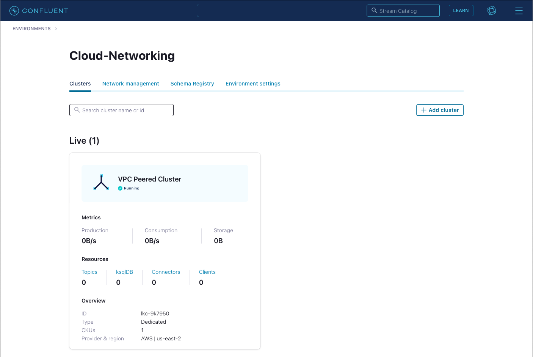
Task: Open the ksqlDB resource link
Action: pyautogui.click(x=124, y=272)
